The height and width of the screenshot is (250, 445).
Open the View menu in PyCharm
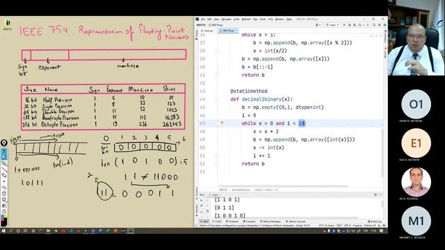point(216,19)
